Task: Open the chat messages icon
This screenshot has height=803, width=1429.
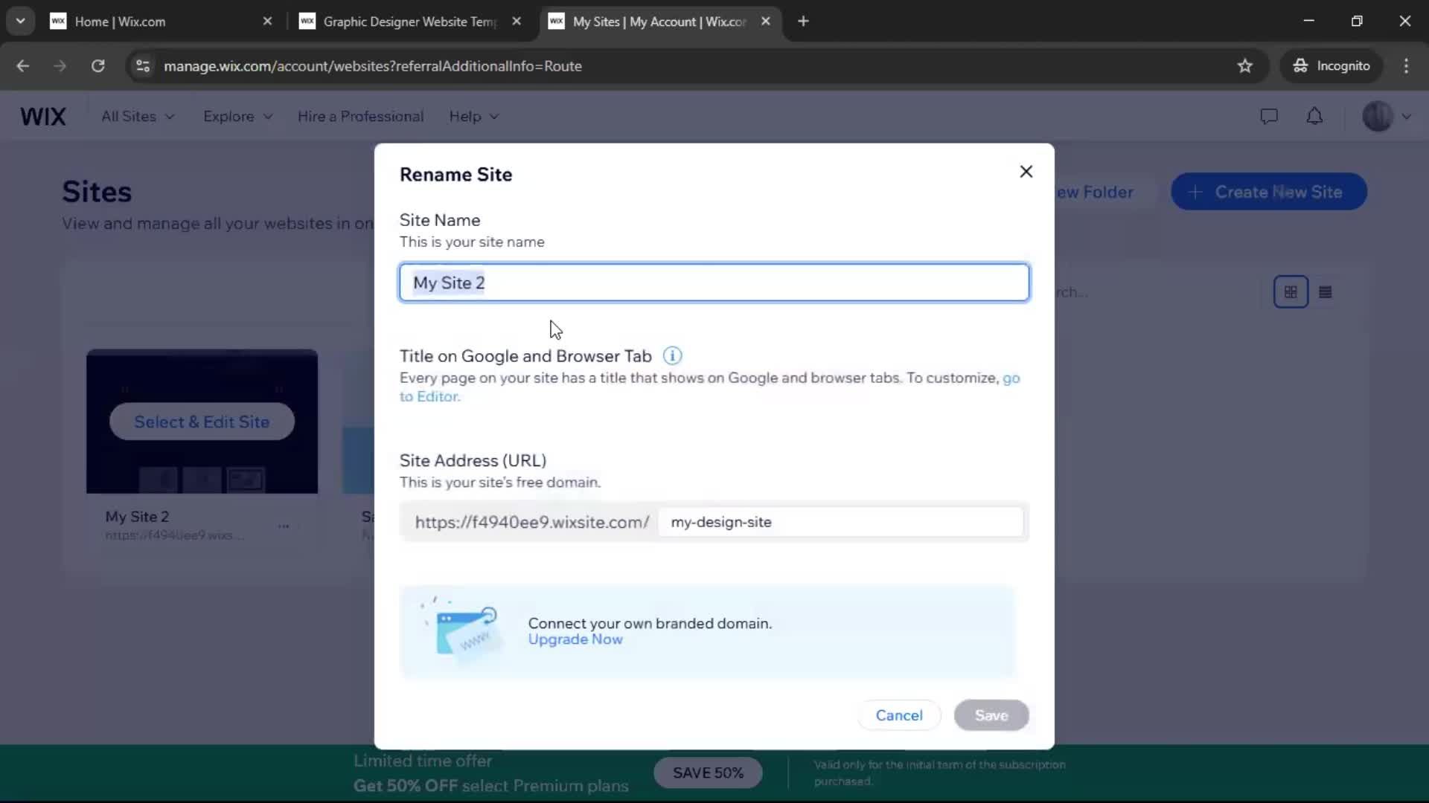Action: pyautogui.click(x=1268, y=117)
